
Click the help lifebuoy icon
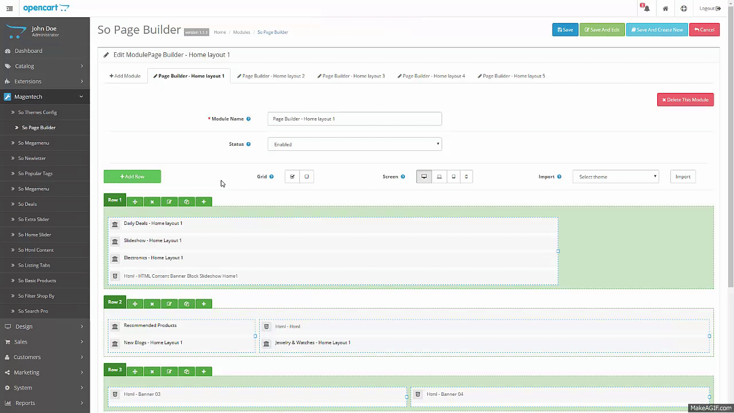point(684,9)
